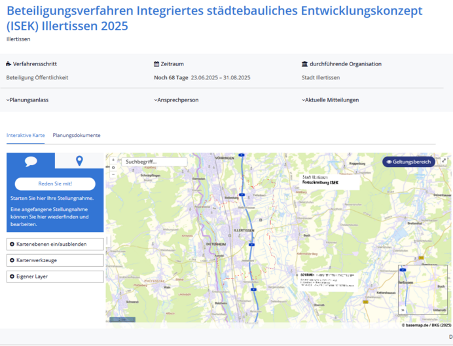
Task: Toggle the Geltungsbereich visibility on the map
Action: 408,162
